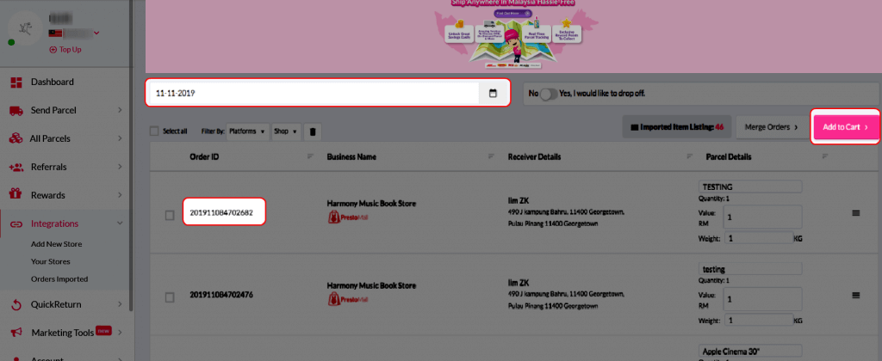Click the Order ID column filter icon
Image resolution: width=882 pixels, height=361 pixels.
pyautogui.click(x=310, y=156)
